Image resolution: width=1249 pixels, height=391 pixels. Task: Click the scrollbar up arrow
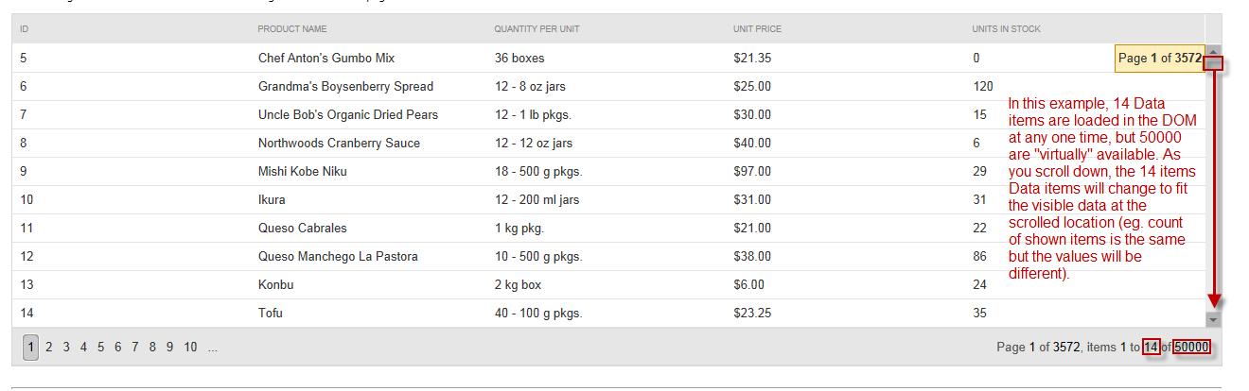(x=1214, y=51)
